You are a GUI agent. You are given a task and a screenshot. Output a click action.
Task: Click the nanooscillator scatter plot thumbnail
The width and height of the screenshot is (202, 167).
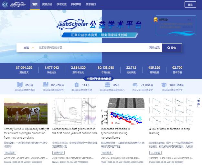click(122, 111)
